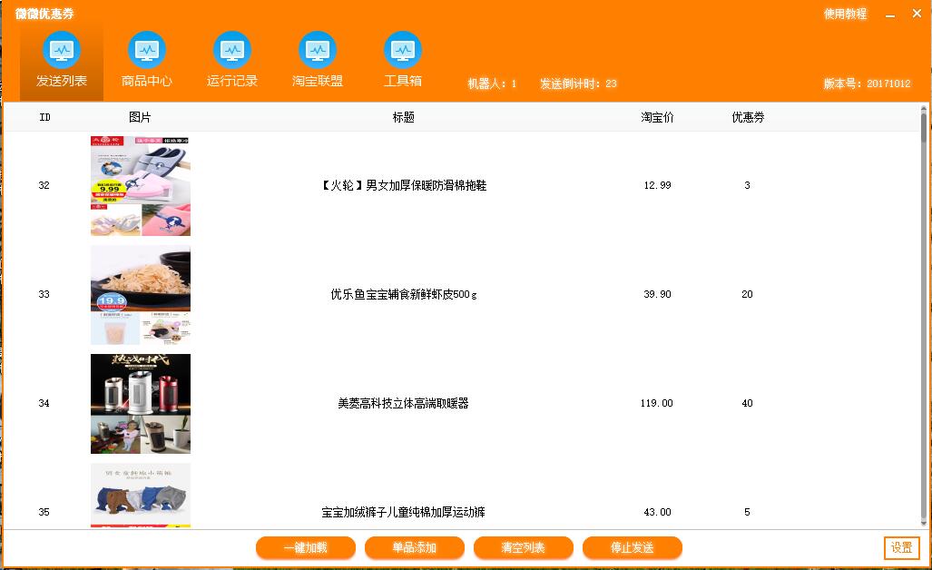Open the 发送列表 panel icon
The height and width of the screenshot is (570, 932).
[x=61, y=53]
